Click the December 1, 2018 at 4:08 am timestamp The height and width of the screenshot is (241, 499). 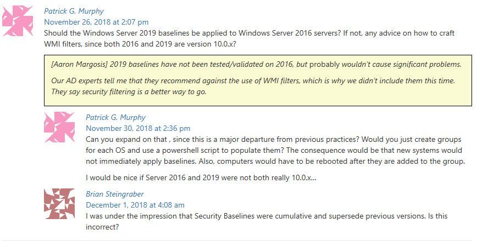(x=135, y=205)
